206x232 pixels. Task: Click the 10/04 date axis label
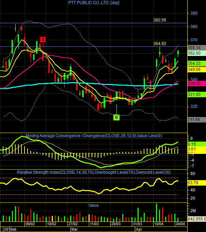pos(159,224)
